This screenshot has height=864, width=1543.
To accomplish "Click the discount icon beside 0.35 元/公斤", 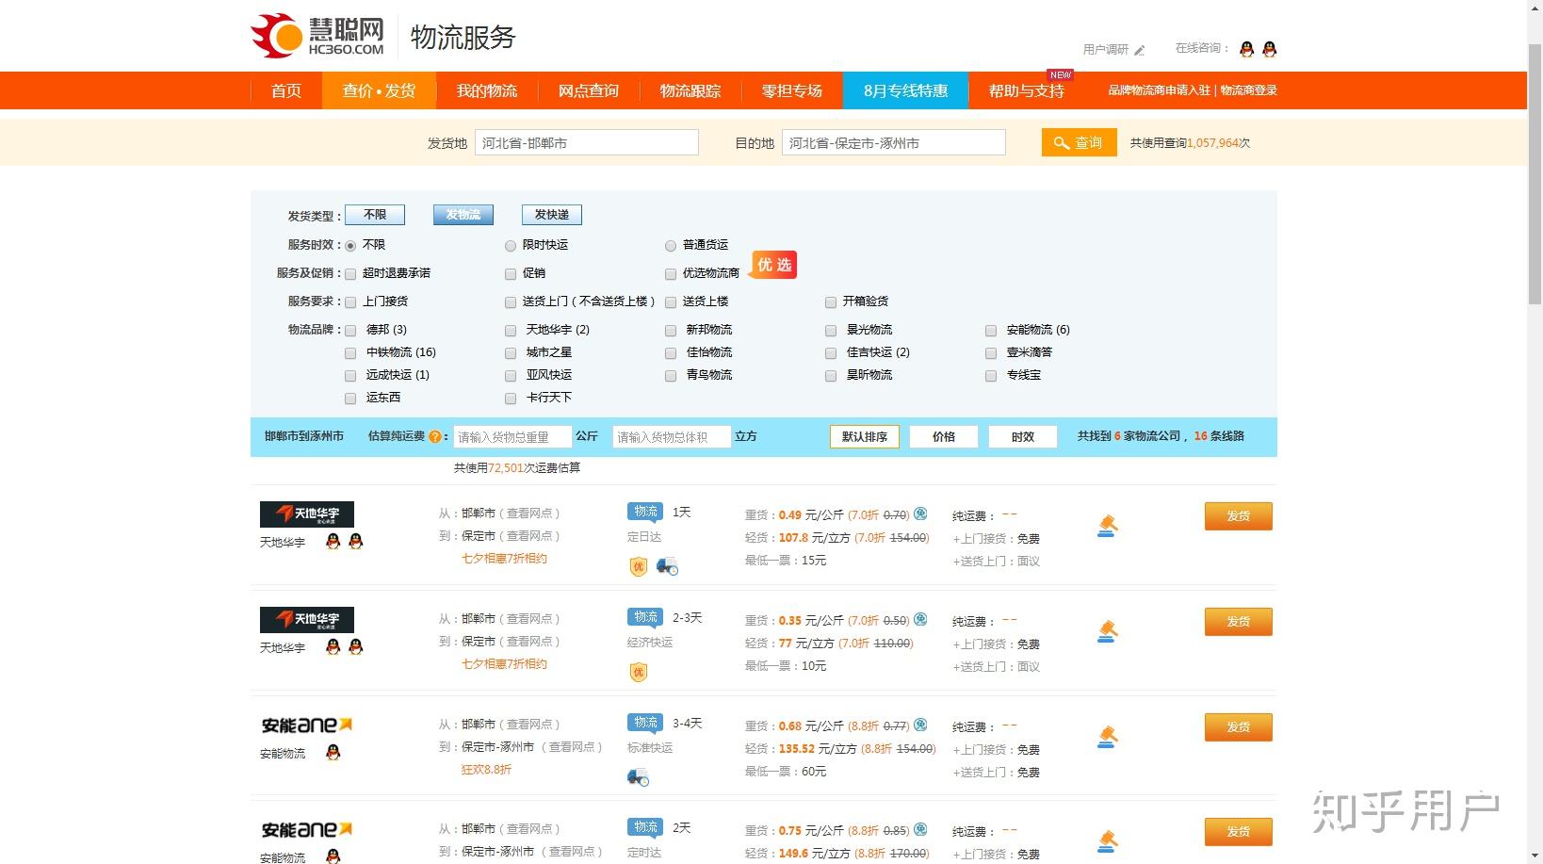I will [920, 619].
